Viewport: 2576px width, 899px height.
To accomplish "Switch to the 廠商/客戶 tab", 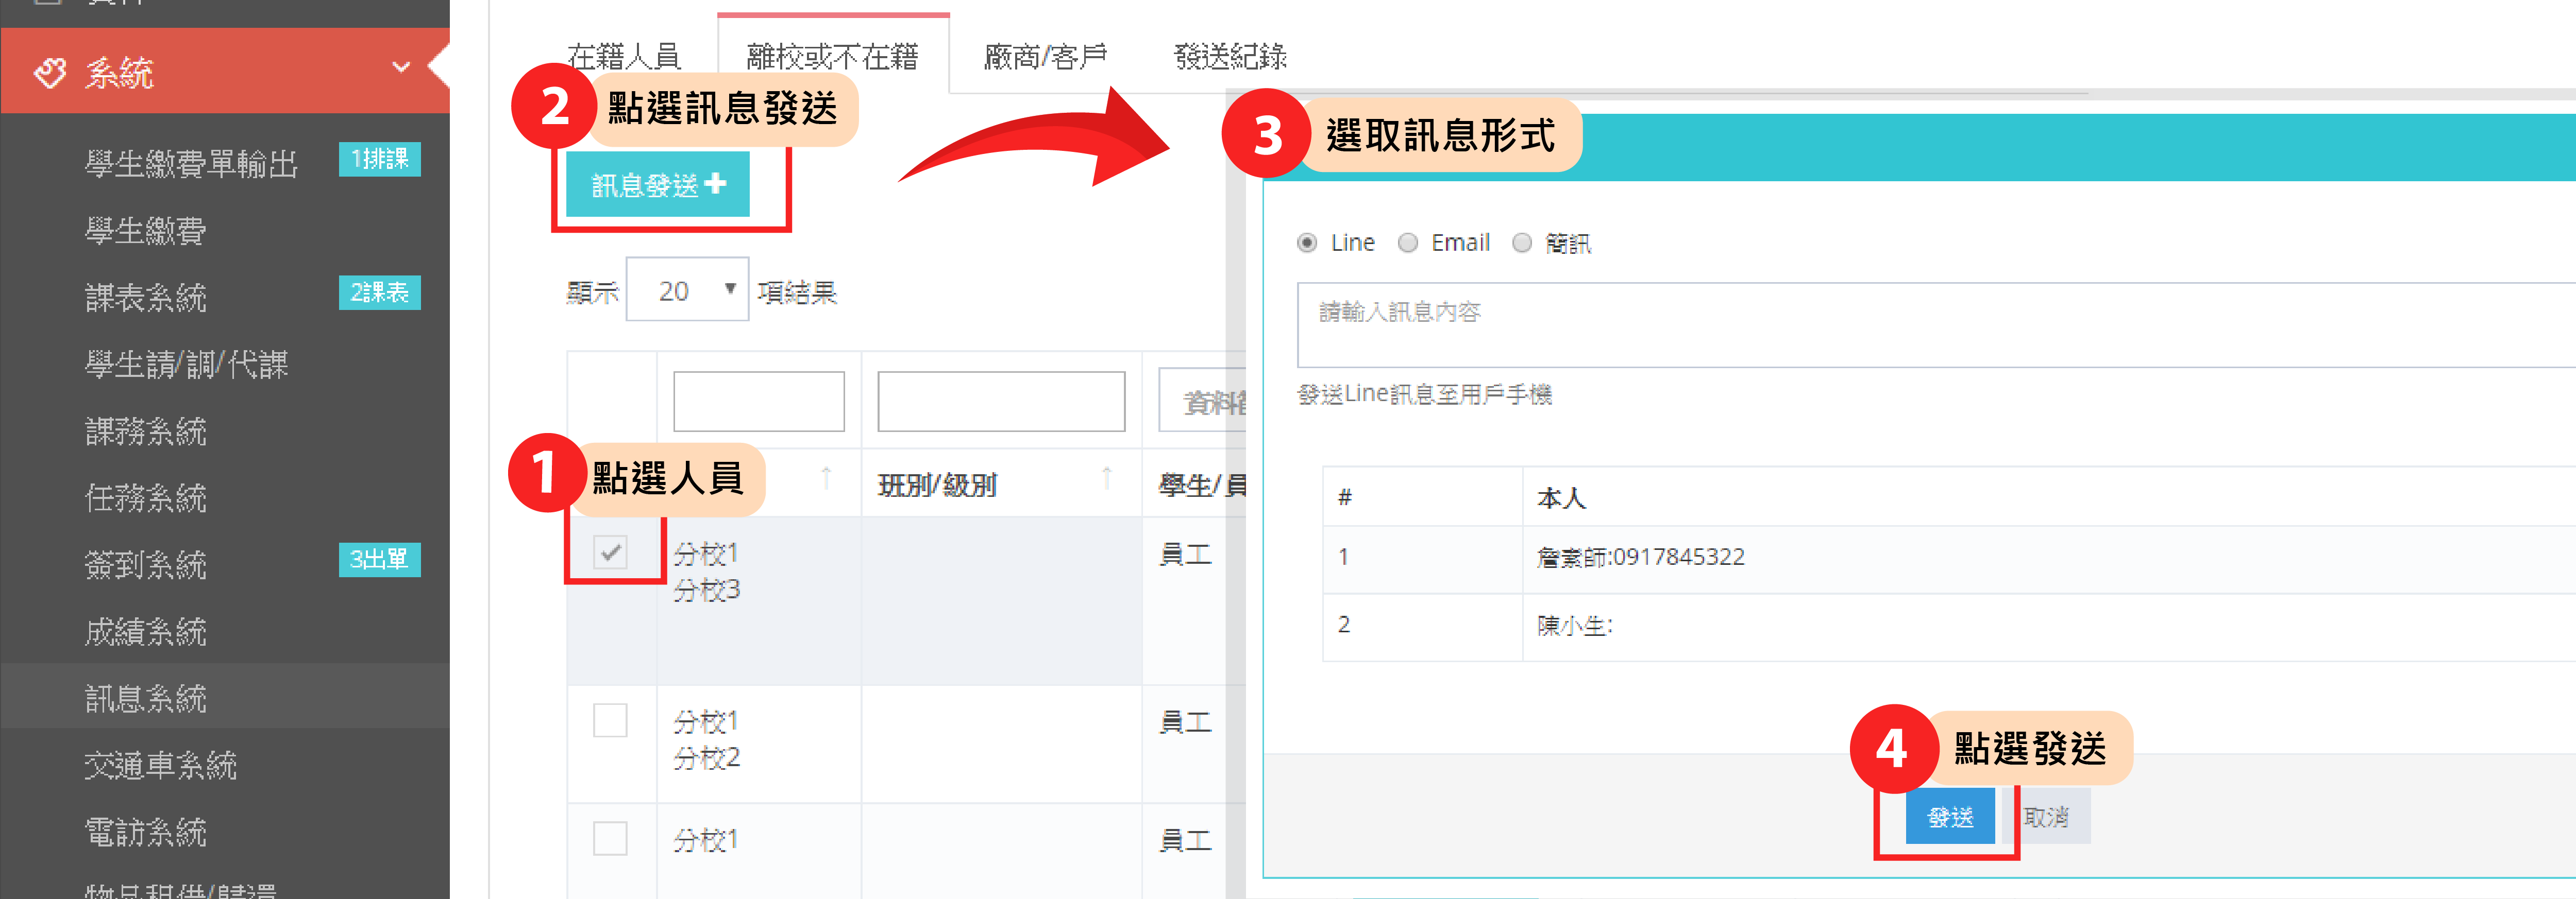I will pos(1045,57).
